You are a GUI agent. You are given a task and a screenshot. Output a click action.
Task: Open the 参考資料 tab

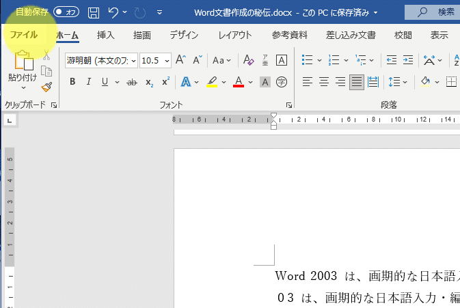click(x=290, y=35)
